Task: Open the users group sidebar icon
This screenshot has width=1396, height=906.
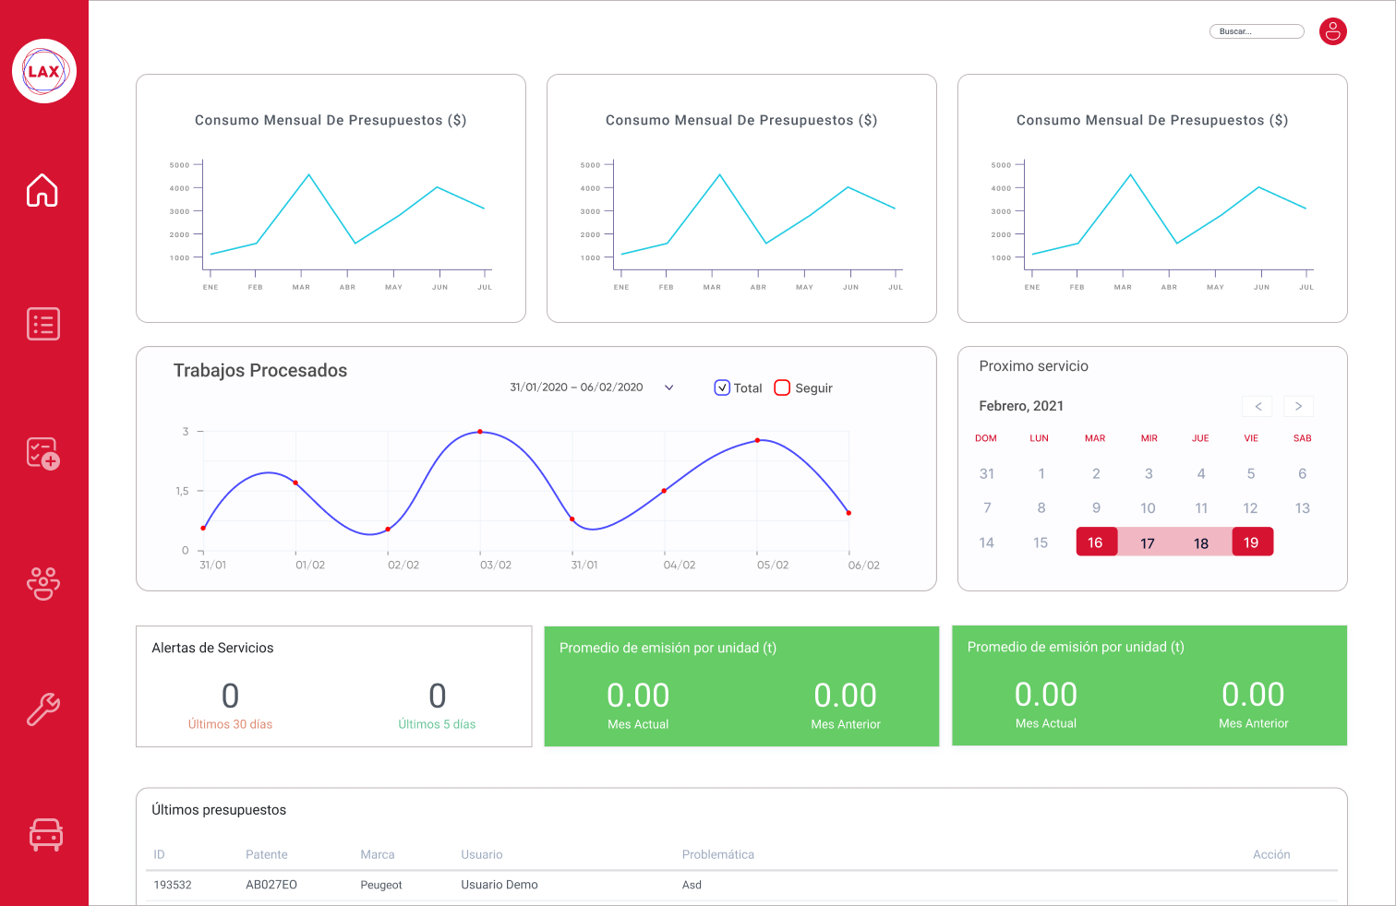Action: 43,583
